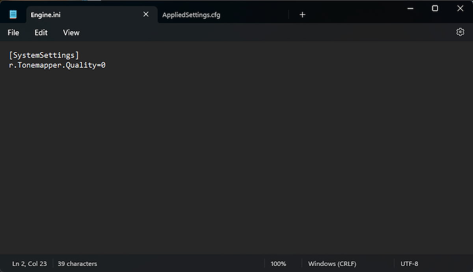Click the Ln 2, Col 23 position indicator
The height and width of the screenshot is (272, 473).
pyautogui.click(x=29, y=263)
